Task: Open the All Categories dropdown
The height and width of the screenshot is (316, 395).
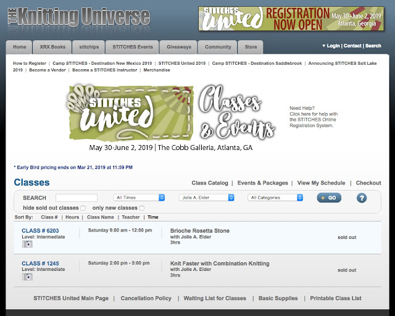Action: tap(275, 197)
